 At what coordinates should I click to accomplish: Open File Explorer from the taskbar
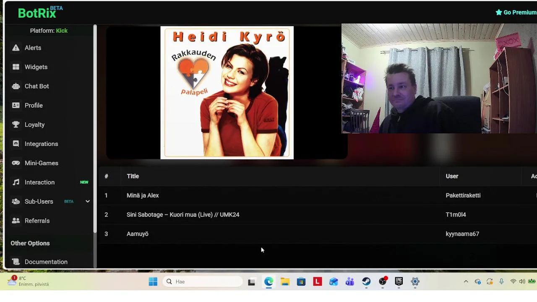[x=285, y=282]
